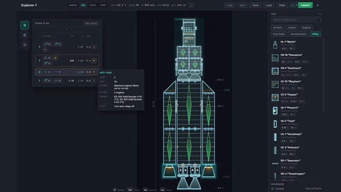Viewport: 341px width, 192px height.
Task: Click the lower x2 action chip in stage 3
Action: point(47,63)
